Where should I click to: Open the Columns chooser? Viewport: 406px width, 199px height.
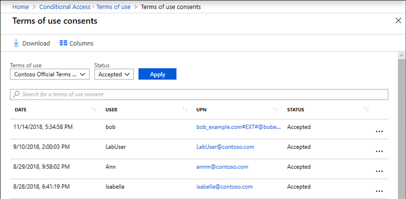[x=76, y=43]
